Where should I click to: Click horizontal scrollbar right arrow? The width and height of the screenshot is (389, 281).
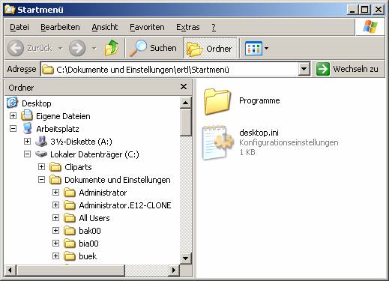pos(174,271)
